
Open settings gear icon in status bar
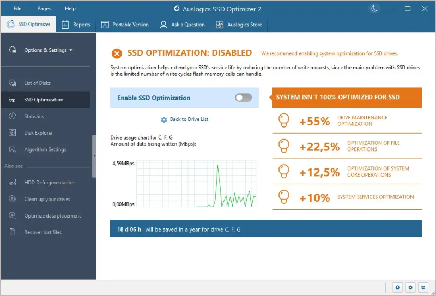pyautogui.click(x=410, y=287)
